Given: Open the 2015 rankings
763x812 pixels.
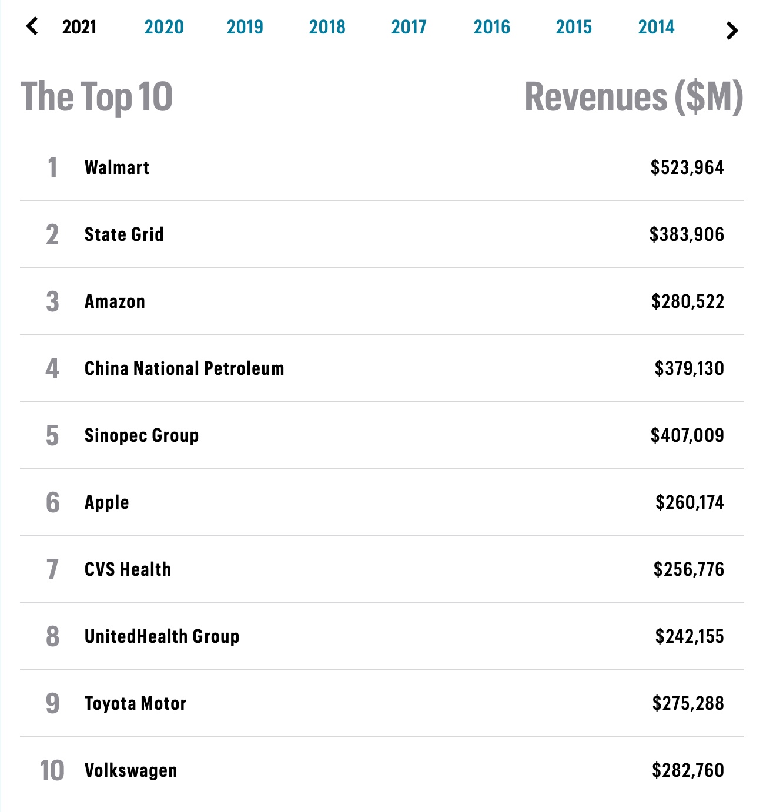Looking at the screenshot, I should [574, 27].
